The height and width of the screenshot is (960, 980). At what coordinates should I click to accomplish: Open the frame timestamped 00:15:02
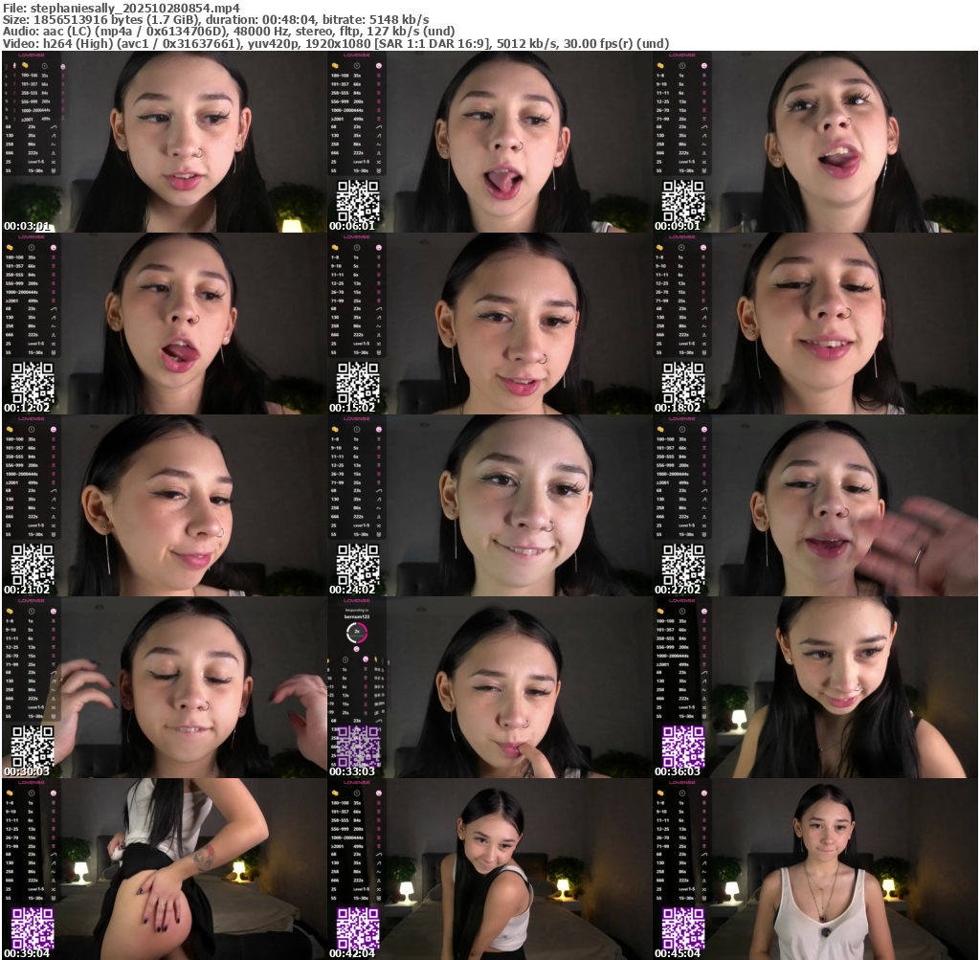click(489, 324)
